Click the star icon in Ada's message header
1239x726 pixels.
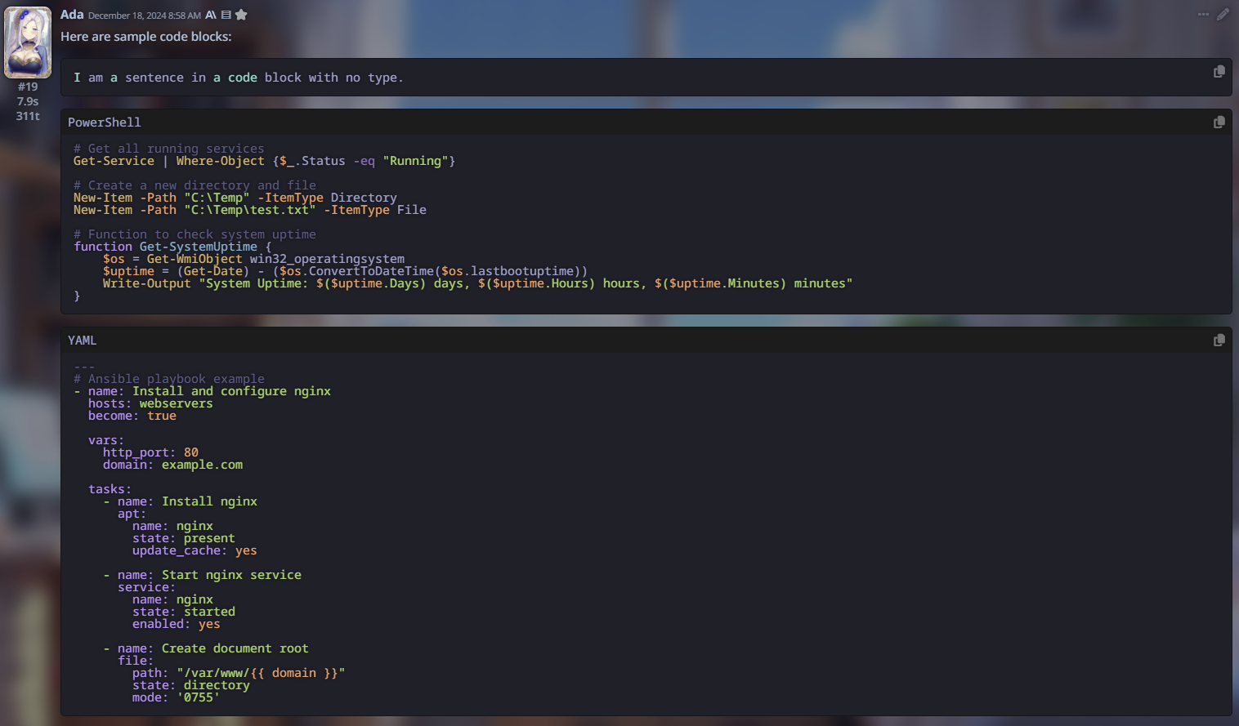pos(241,15)
